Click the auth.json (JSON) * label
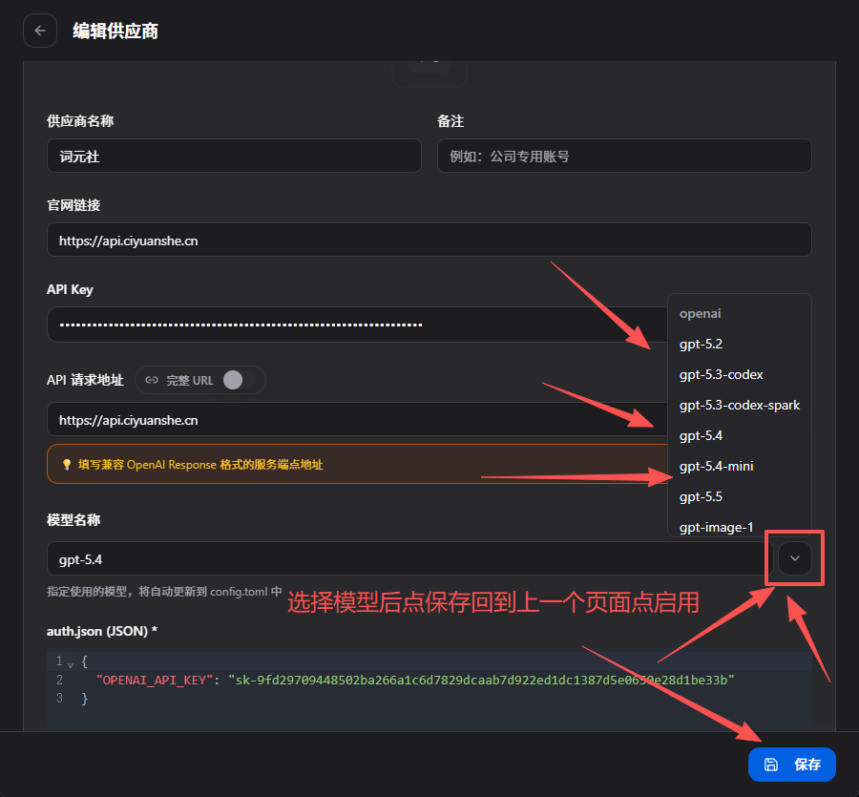 102,631
